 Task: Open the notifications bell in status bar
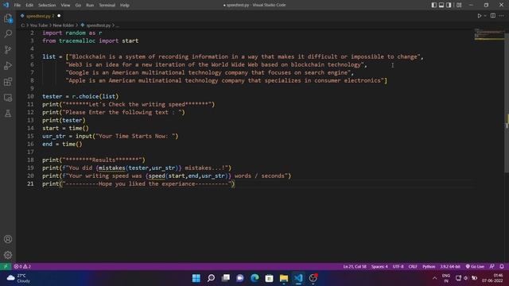[x=502, y=267]
